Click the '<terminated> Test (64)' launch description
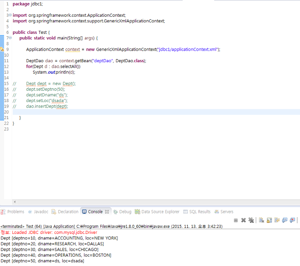300x266 pixels. [111, 227]
